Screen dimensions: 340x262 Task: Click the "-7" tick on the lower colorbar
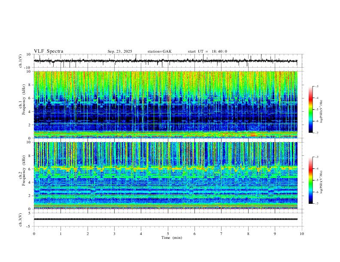coord(316,204)
